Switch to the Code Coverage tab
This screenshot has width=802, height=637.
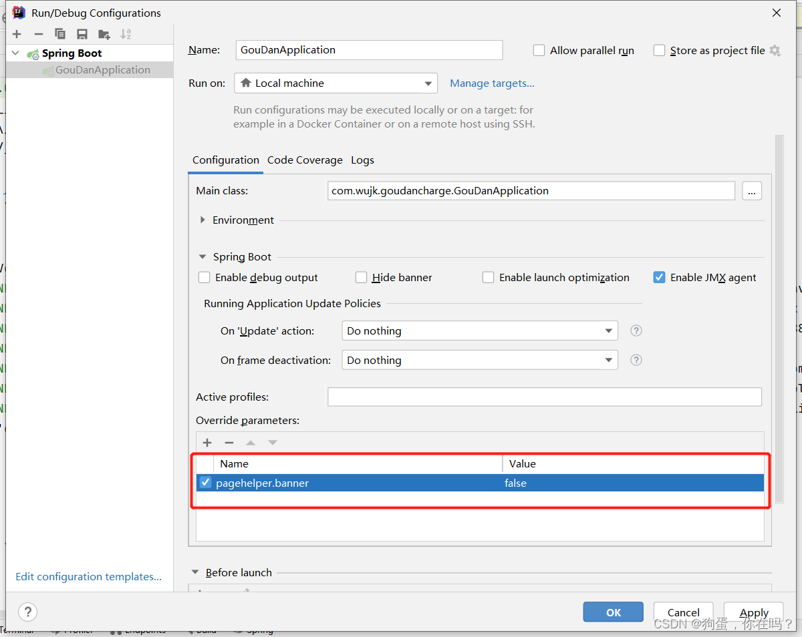pos(305,160)
